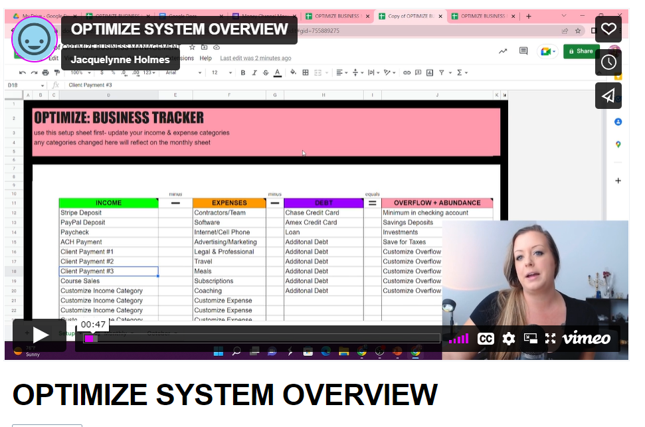This screenshot has width=645, height=427.
Task: Open the Vimeo logo link
Action: pos(586,339)
